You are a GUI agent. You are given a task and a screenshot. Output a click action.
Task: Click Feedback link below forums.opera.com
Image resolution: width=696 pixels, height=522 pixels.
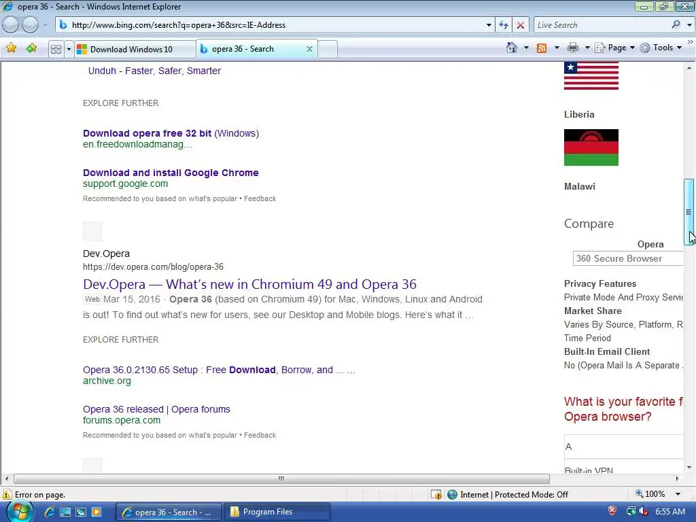[260, 435]
